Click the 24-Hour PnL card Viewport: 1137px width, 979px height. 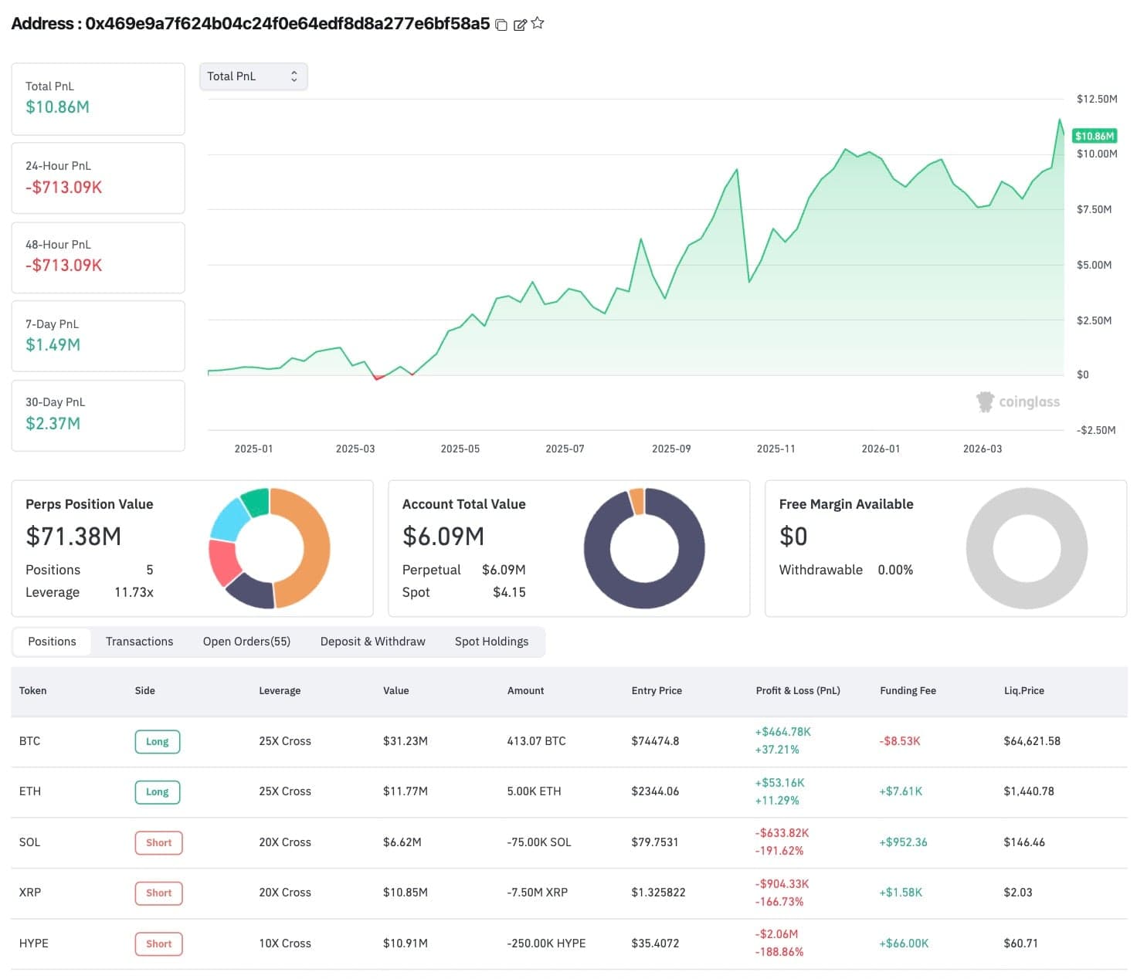[x=98, y=178]
